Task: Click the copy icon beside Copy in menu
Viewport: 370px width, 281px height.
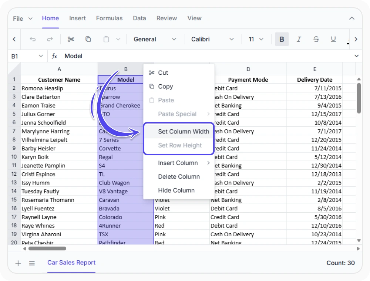Action: (152, 86)
